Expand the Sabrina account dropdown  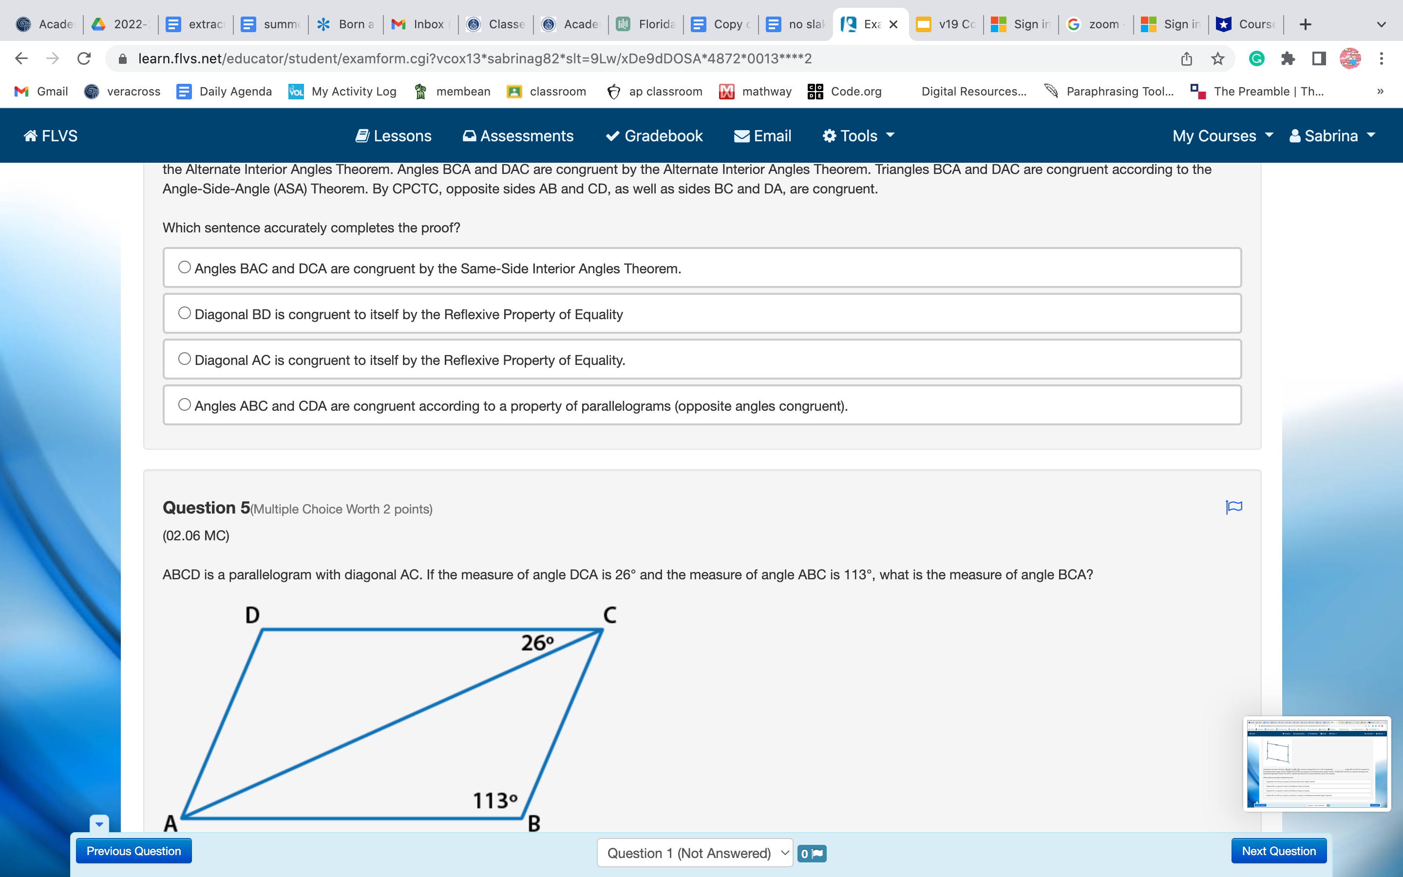coord(1333,135)
